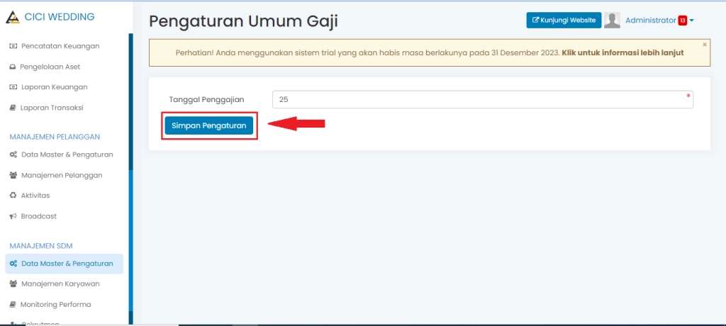Viewport: 726px width, 326px height.
Task: Open the Administrator dropdown caret
Action: point(692,21)
